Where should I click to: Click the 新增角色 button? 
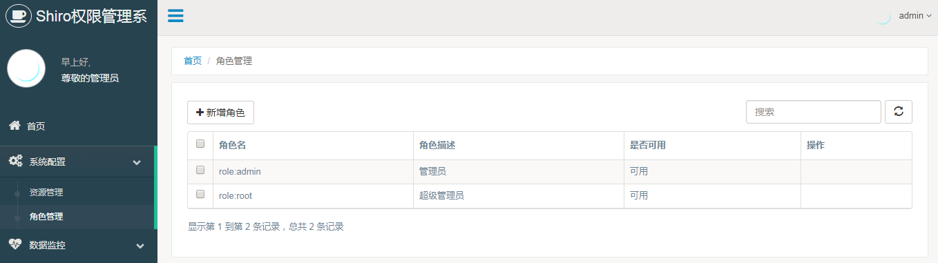pyautogui.click(x=220, y=112)
